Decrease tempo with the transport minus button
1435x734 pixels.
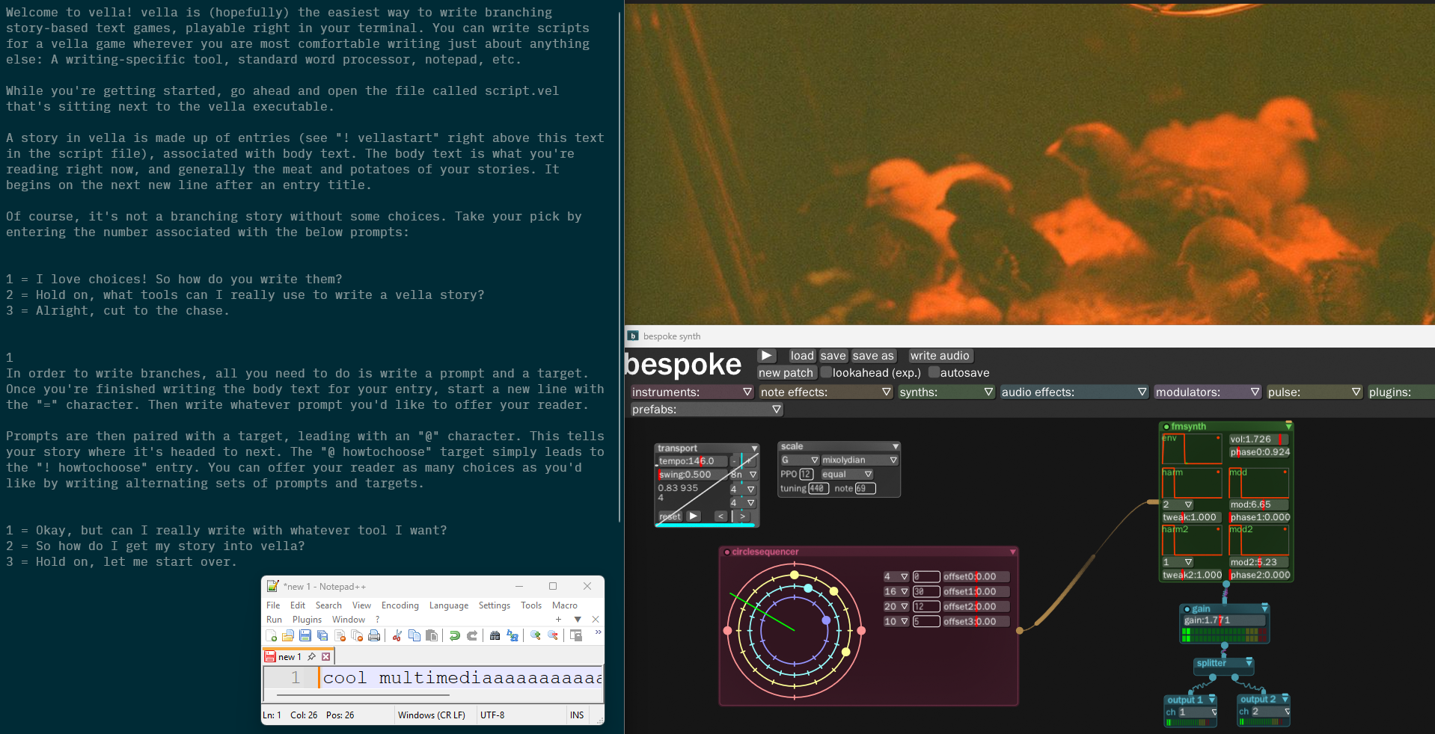click(x=734, y=461)
